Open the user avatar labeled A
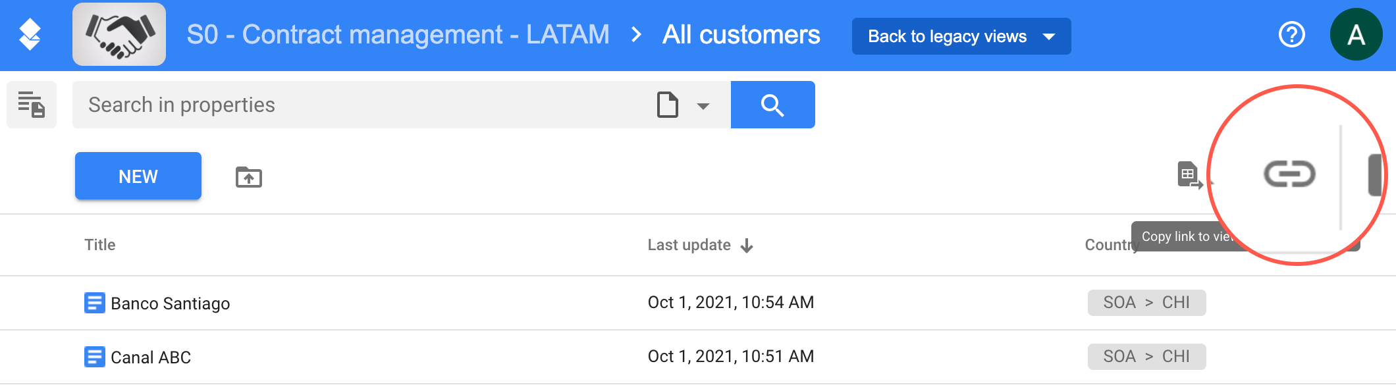Image resolution: width=1396 pixels, height=391 pixels. pos(1356,34)
